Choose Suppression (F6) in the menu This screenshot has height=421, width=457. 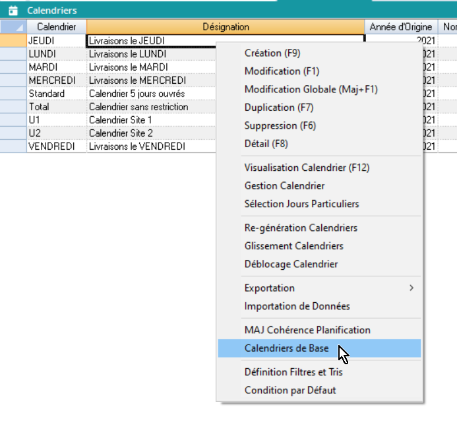280,125
